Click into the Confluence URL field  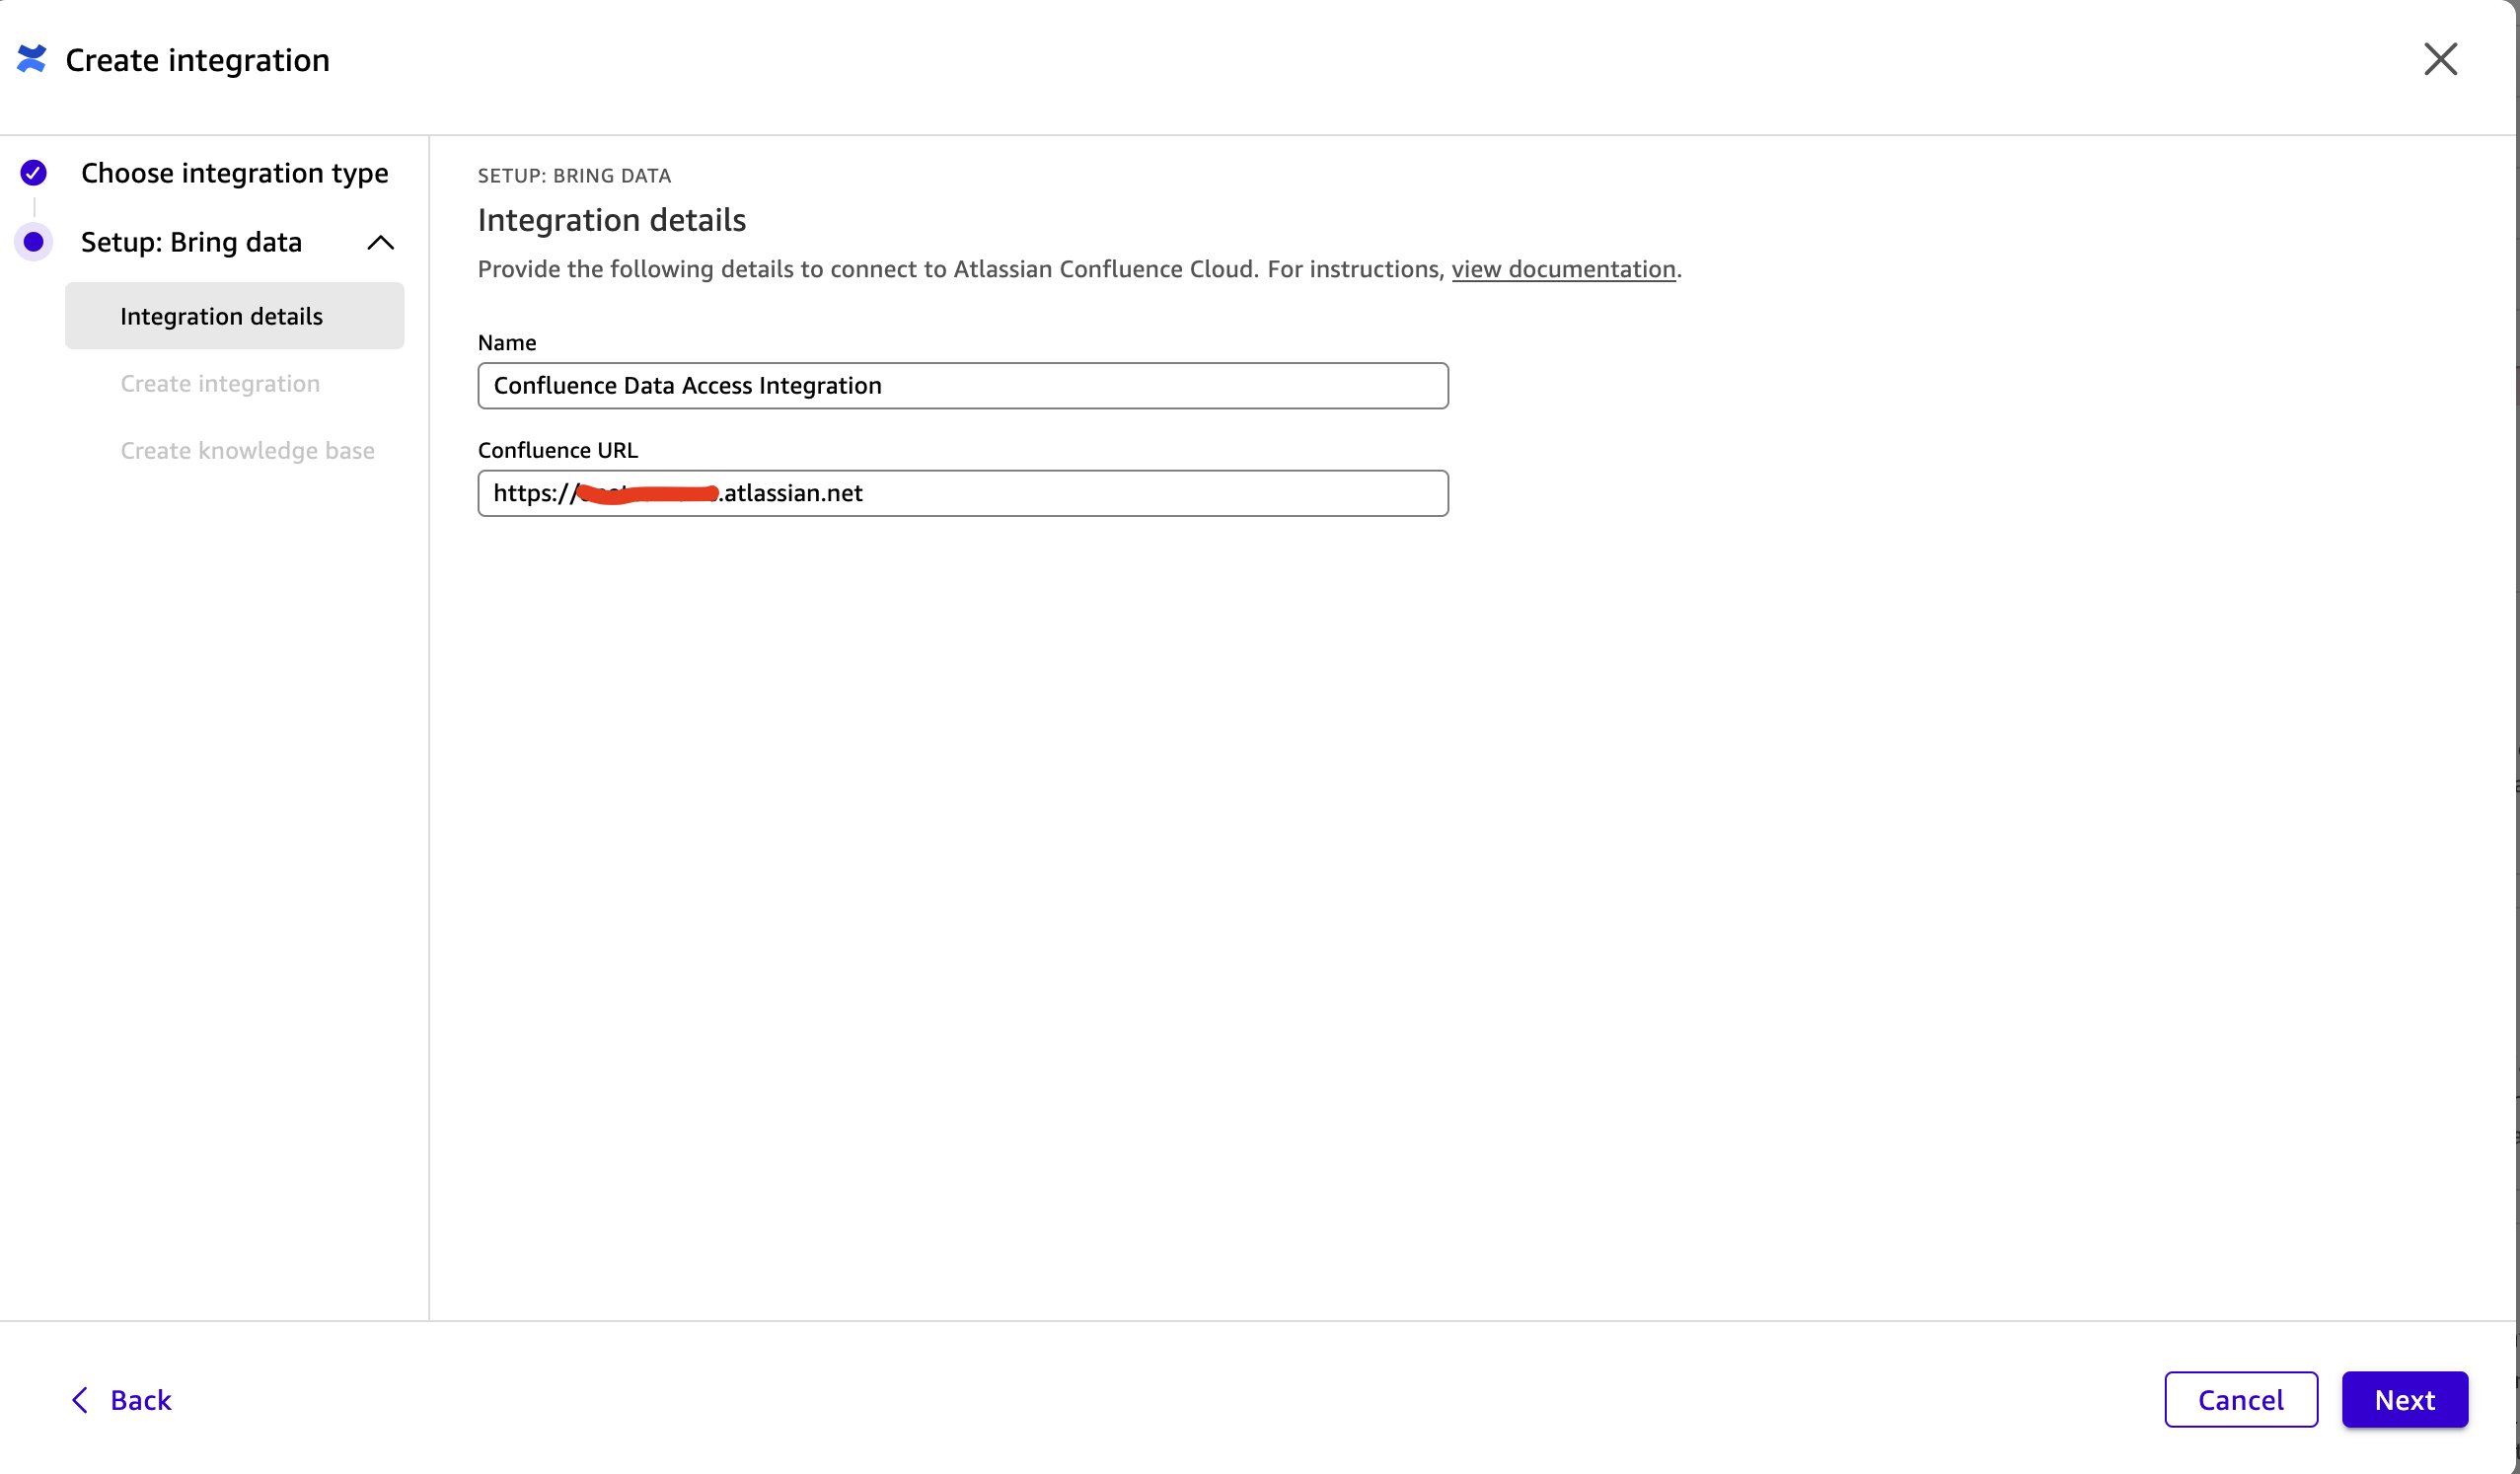[962, 493]
